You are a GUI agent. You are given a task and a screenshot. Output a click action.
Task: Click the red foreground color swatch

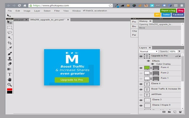[x=10, y=89]
